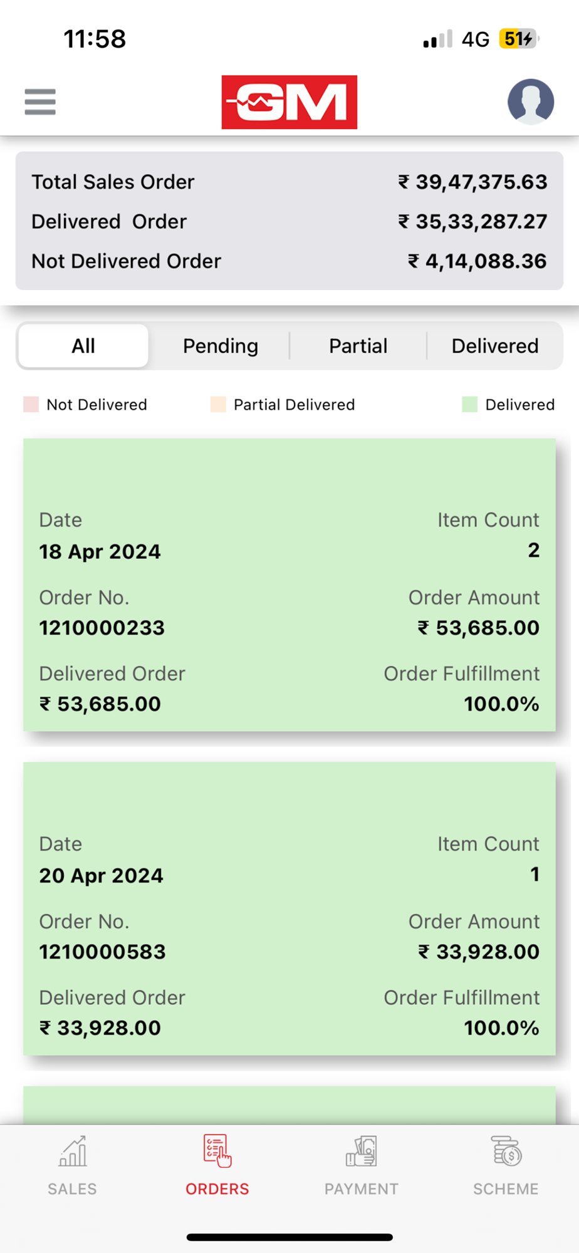Tap the GM logo
The height and width of the screenshot is (1253, 579).
tap(289, 102)
